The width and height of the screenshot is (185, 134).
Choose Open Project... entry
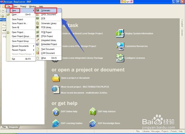(x=21, y=32)
